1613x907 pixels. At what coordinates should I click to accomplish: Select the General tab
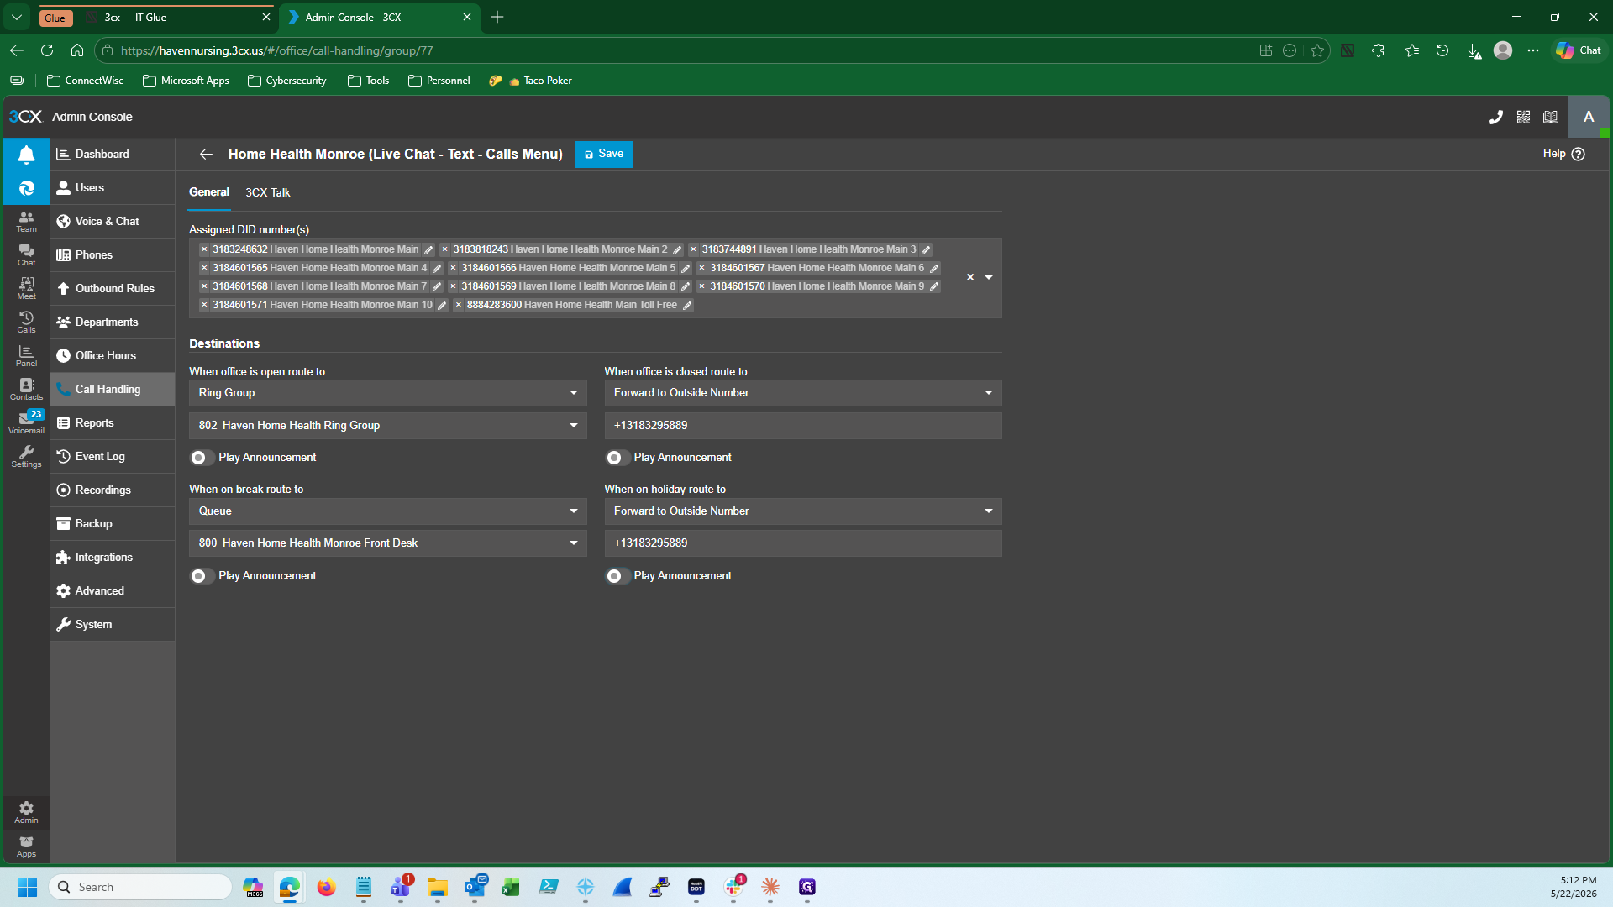pos(209,192)
